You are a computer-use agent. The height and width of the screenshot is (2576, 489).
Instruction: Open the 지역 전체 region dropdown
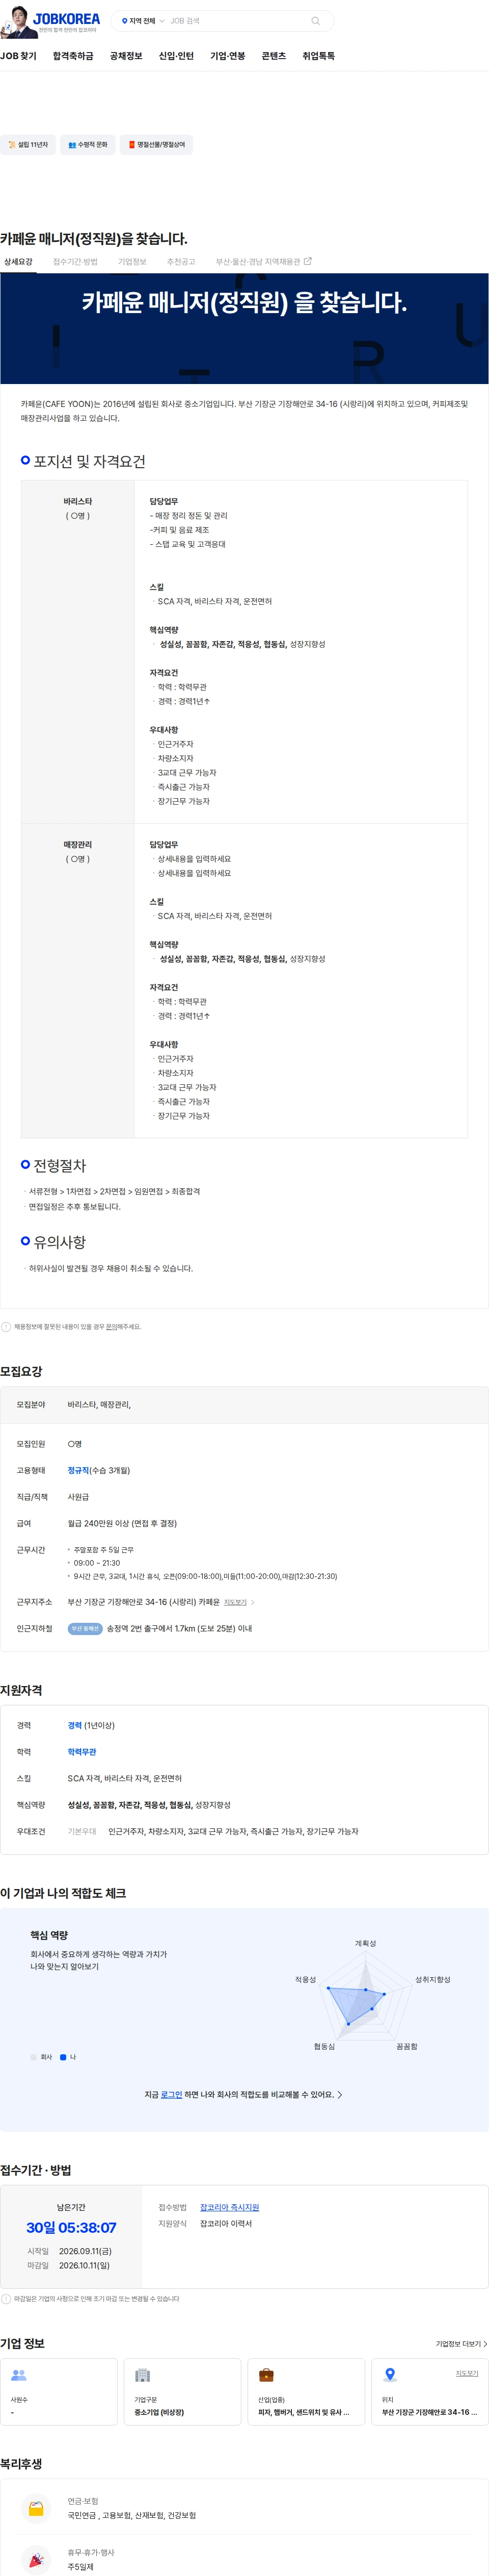(143, 20)
